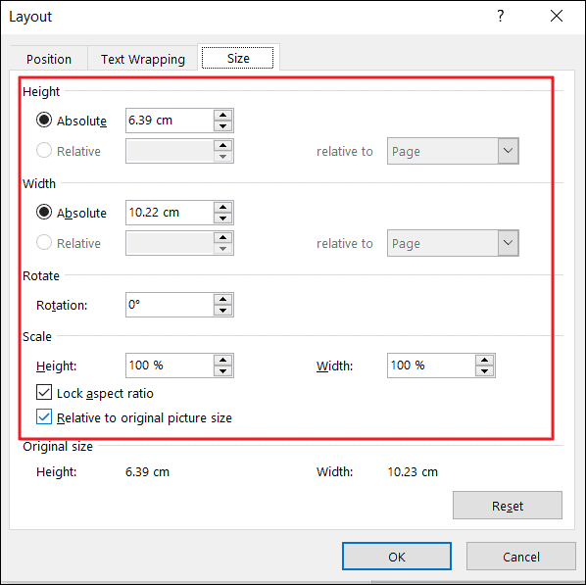Select the Height Absolute radio button
Image resolution: width=586 pixels, height=585 pixels.
[x=44, y=120]
